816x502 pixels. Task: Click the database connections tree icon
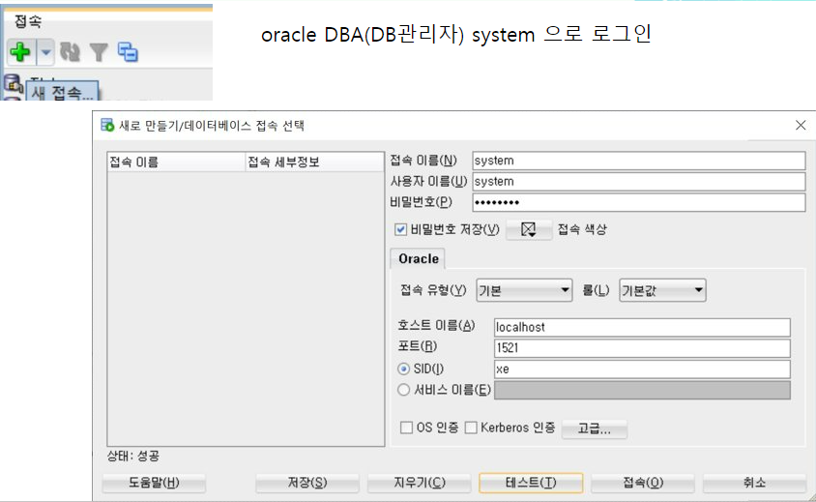point(13,83)
